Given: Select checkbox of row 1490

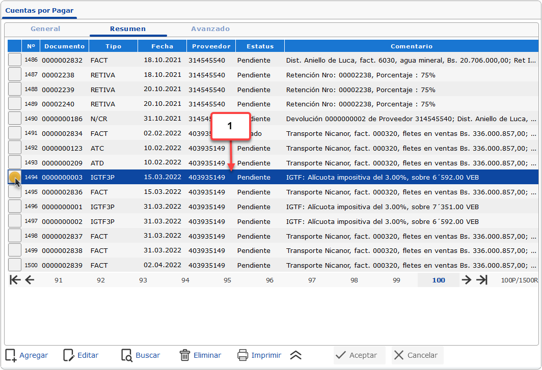Looking at the screenshot, I should 15,119.
